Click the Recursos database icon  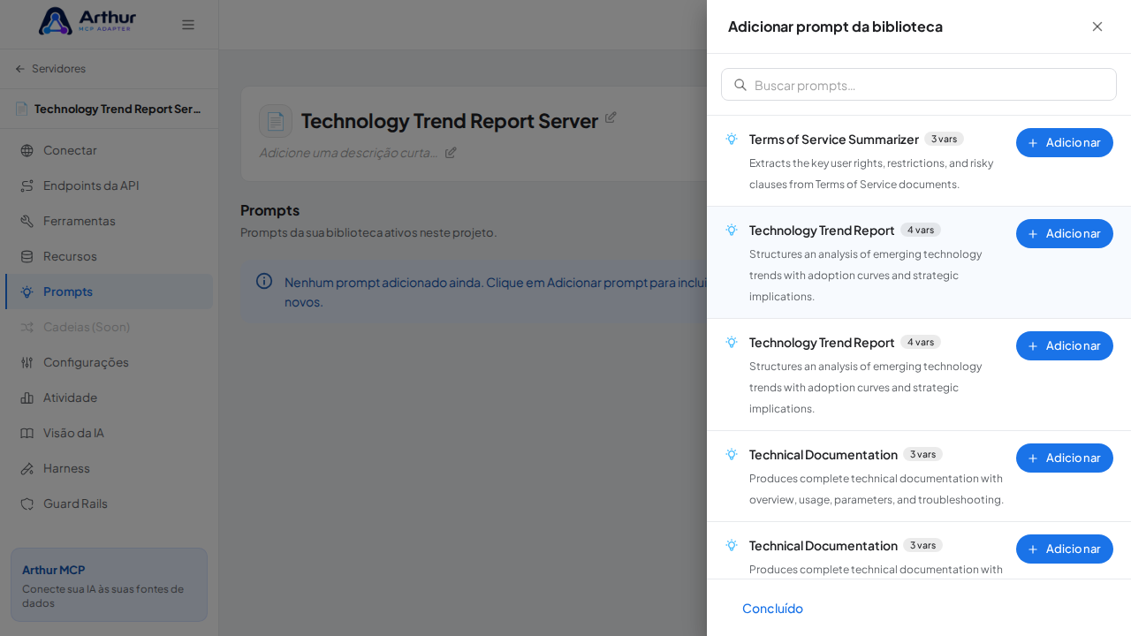[27, 256]
